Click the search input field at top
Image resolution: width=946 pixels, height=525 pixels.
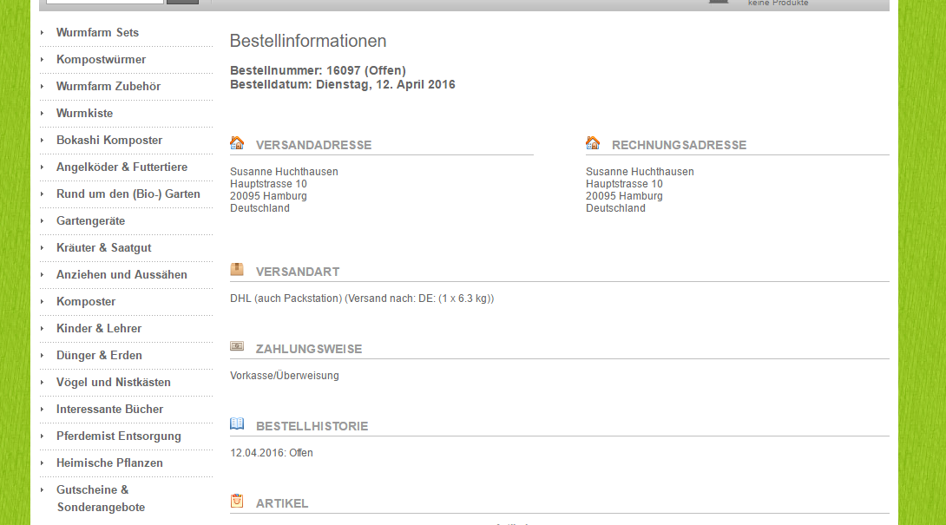click(104, 2)
